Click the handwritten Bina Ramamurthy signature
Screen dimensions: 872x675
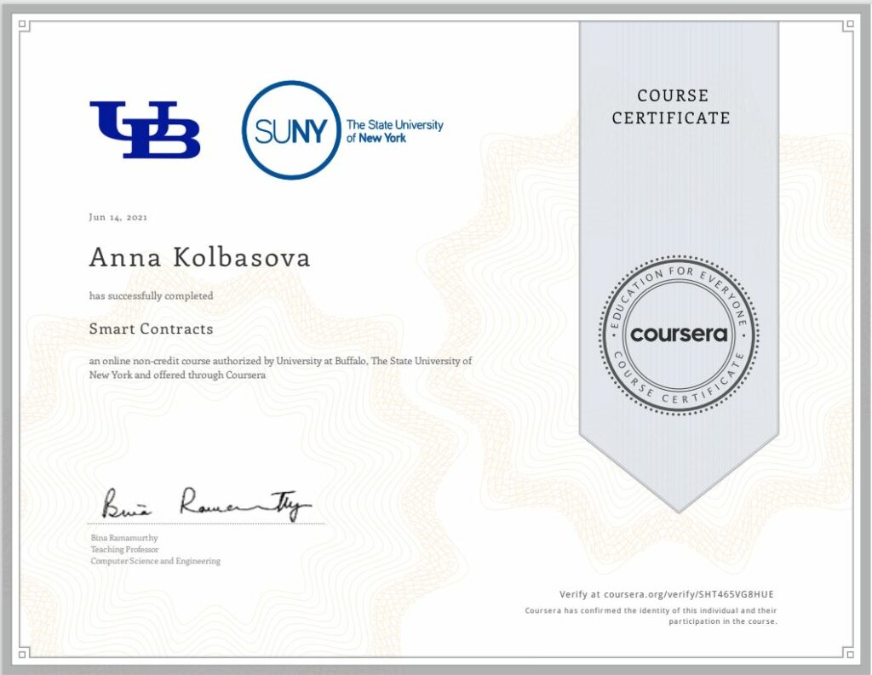206,503
